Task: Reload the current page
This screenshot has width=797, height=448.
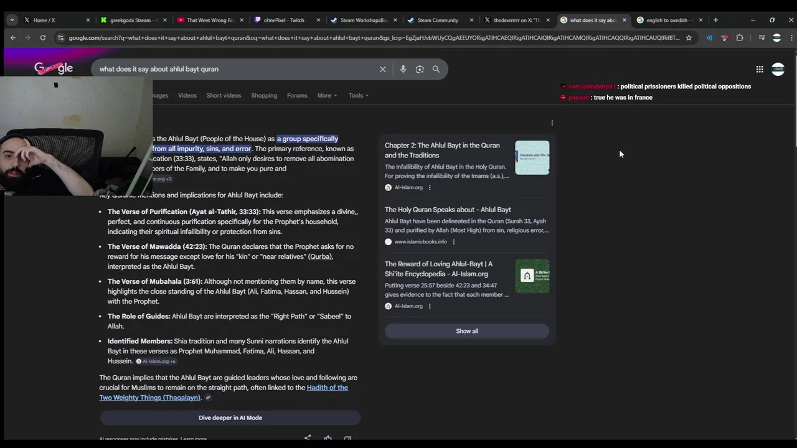Action: point(42,38)
